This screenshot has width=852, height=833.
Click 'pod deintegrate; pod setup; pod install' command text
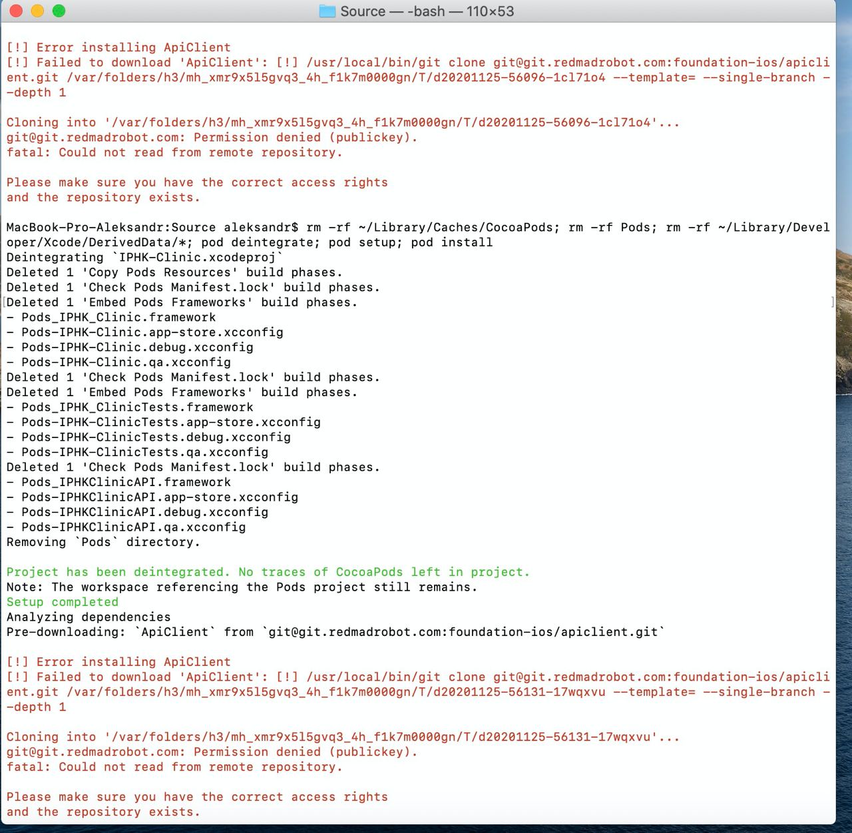pyautogui.click(x=347, y=242)
